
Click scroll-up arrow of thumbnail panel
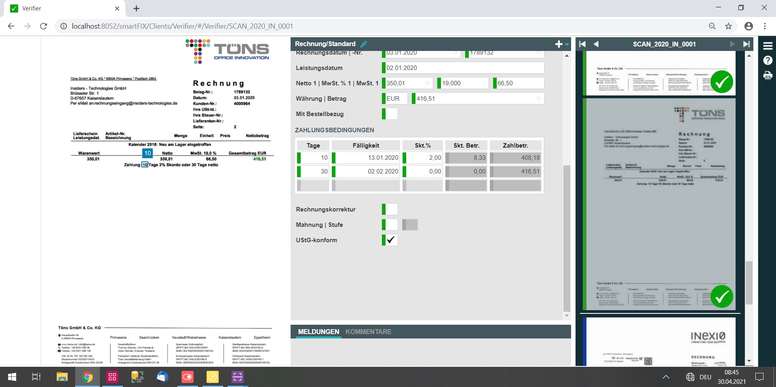coord(749,55)
